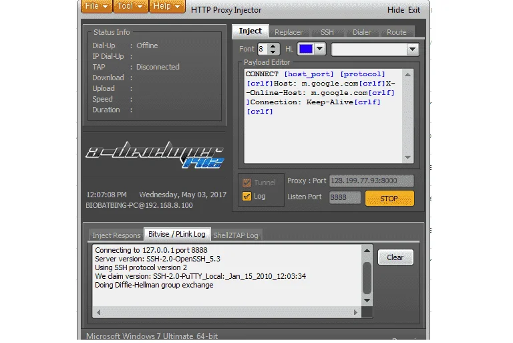The height and width of the screenshot is (343, 513).
Task: Decrease font size with down arrow
Action: [273, 51]
